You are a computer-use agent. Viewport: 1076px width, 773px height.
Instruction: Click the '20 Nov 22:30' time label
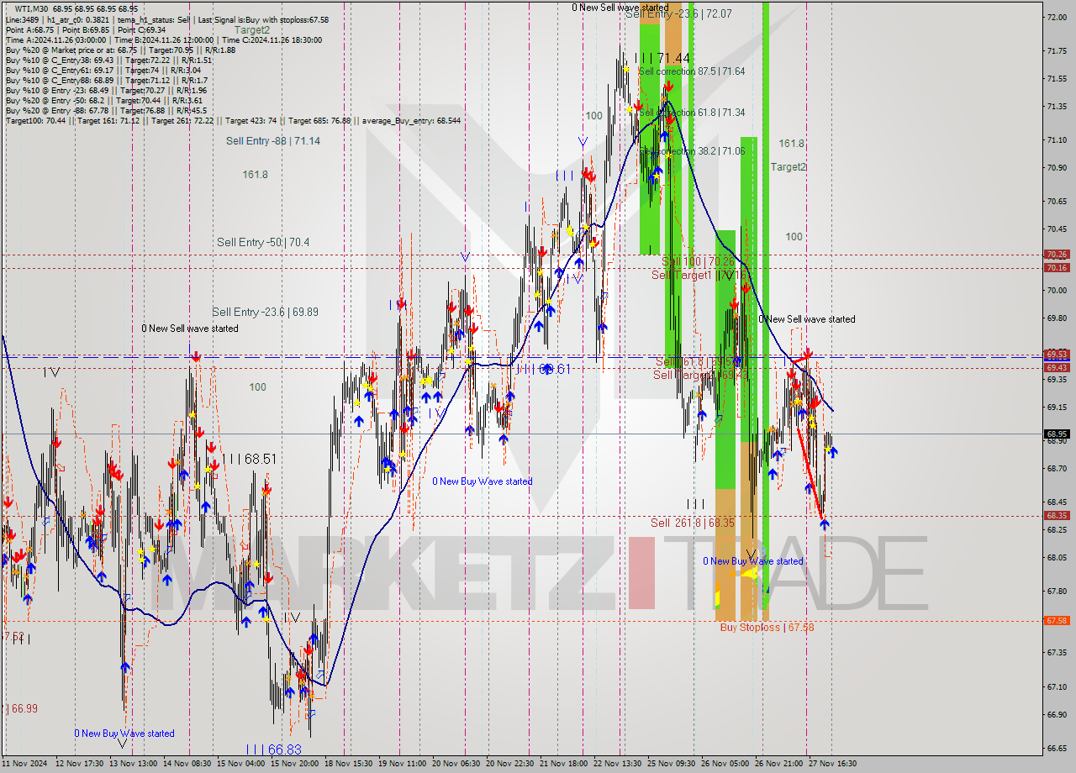point(510,764)
